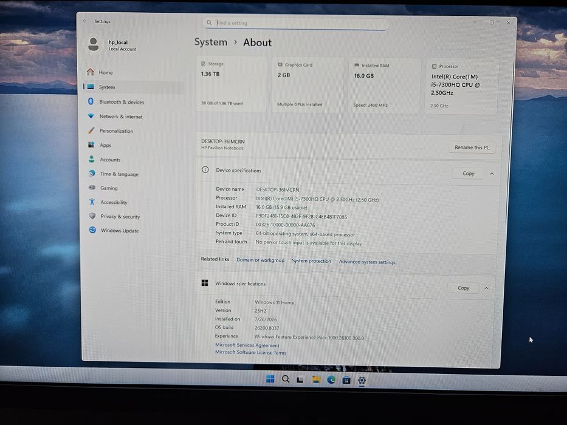Image resolution: width=567 pixels, height=425 pixels.
Task: Click the Windows 11 Home edition value
Action: 275,302
